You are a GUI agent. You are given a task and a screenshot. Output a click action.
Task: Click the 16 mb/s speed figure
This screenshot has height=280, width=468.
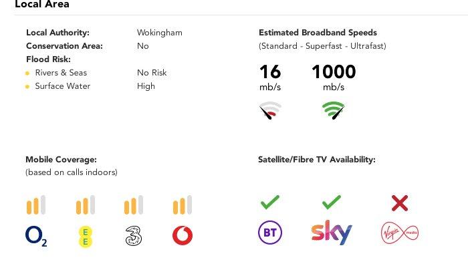pos(270,77)
